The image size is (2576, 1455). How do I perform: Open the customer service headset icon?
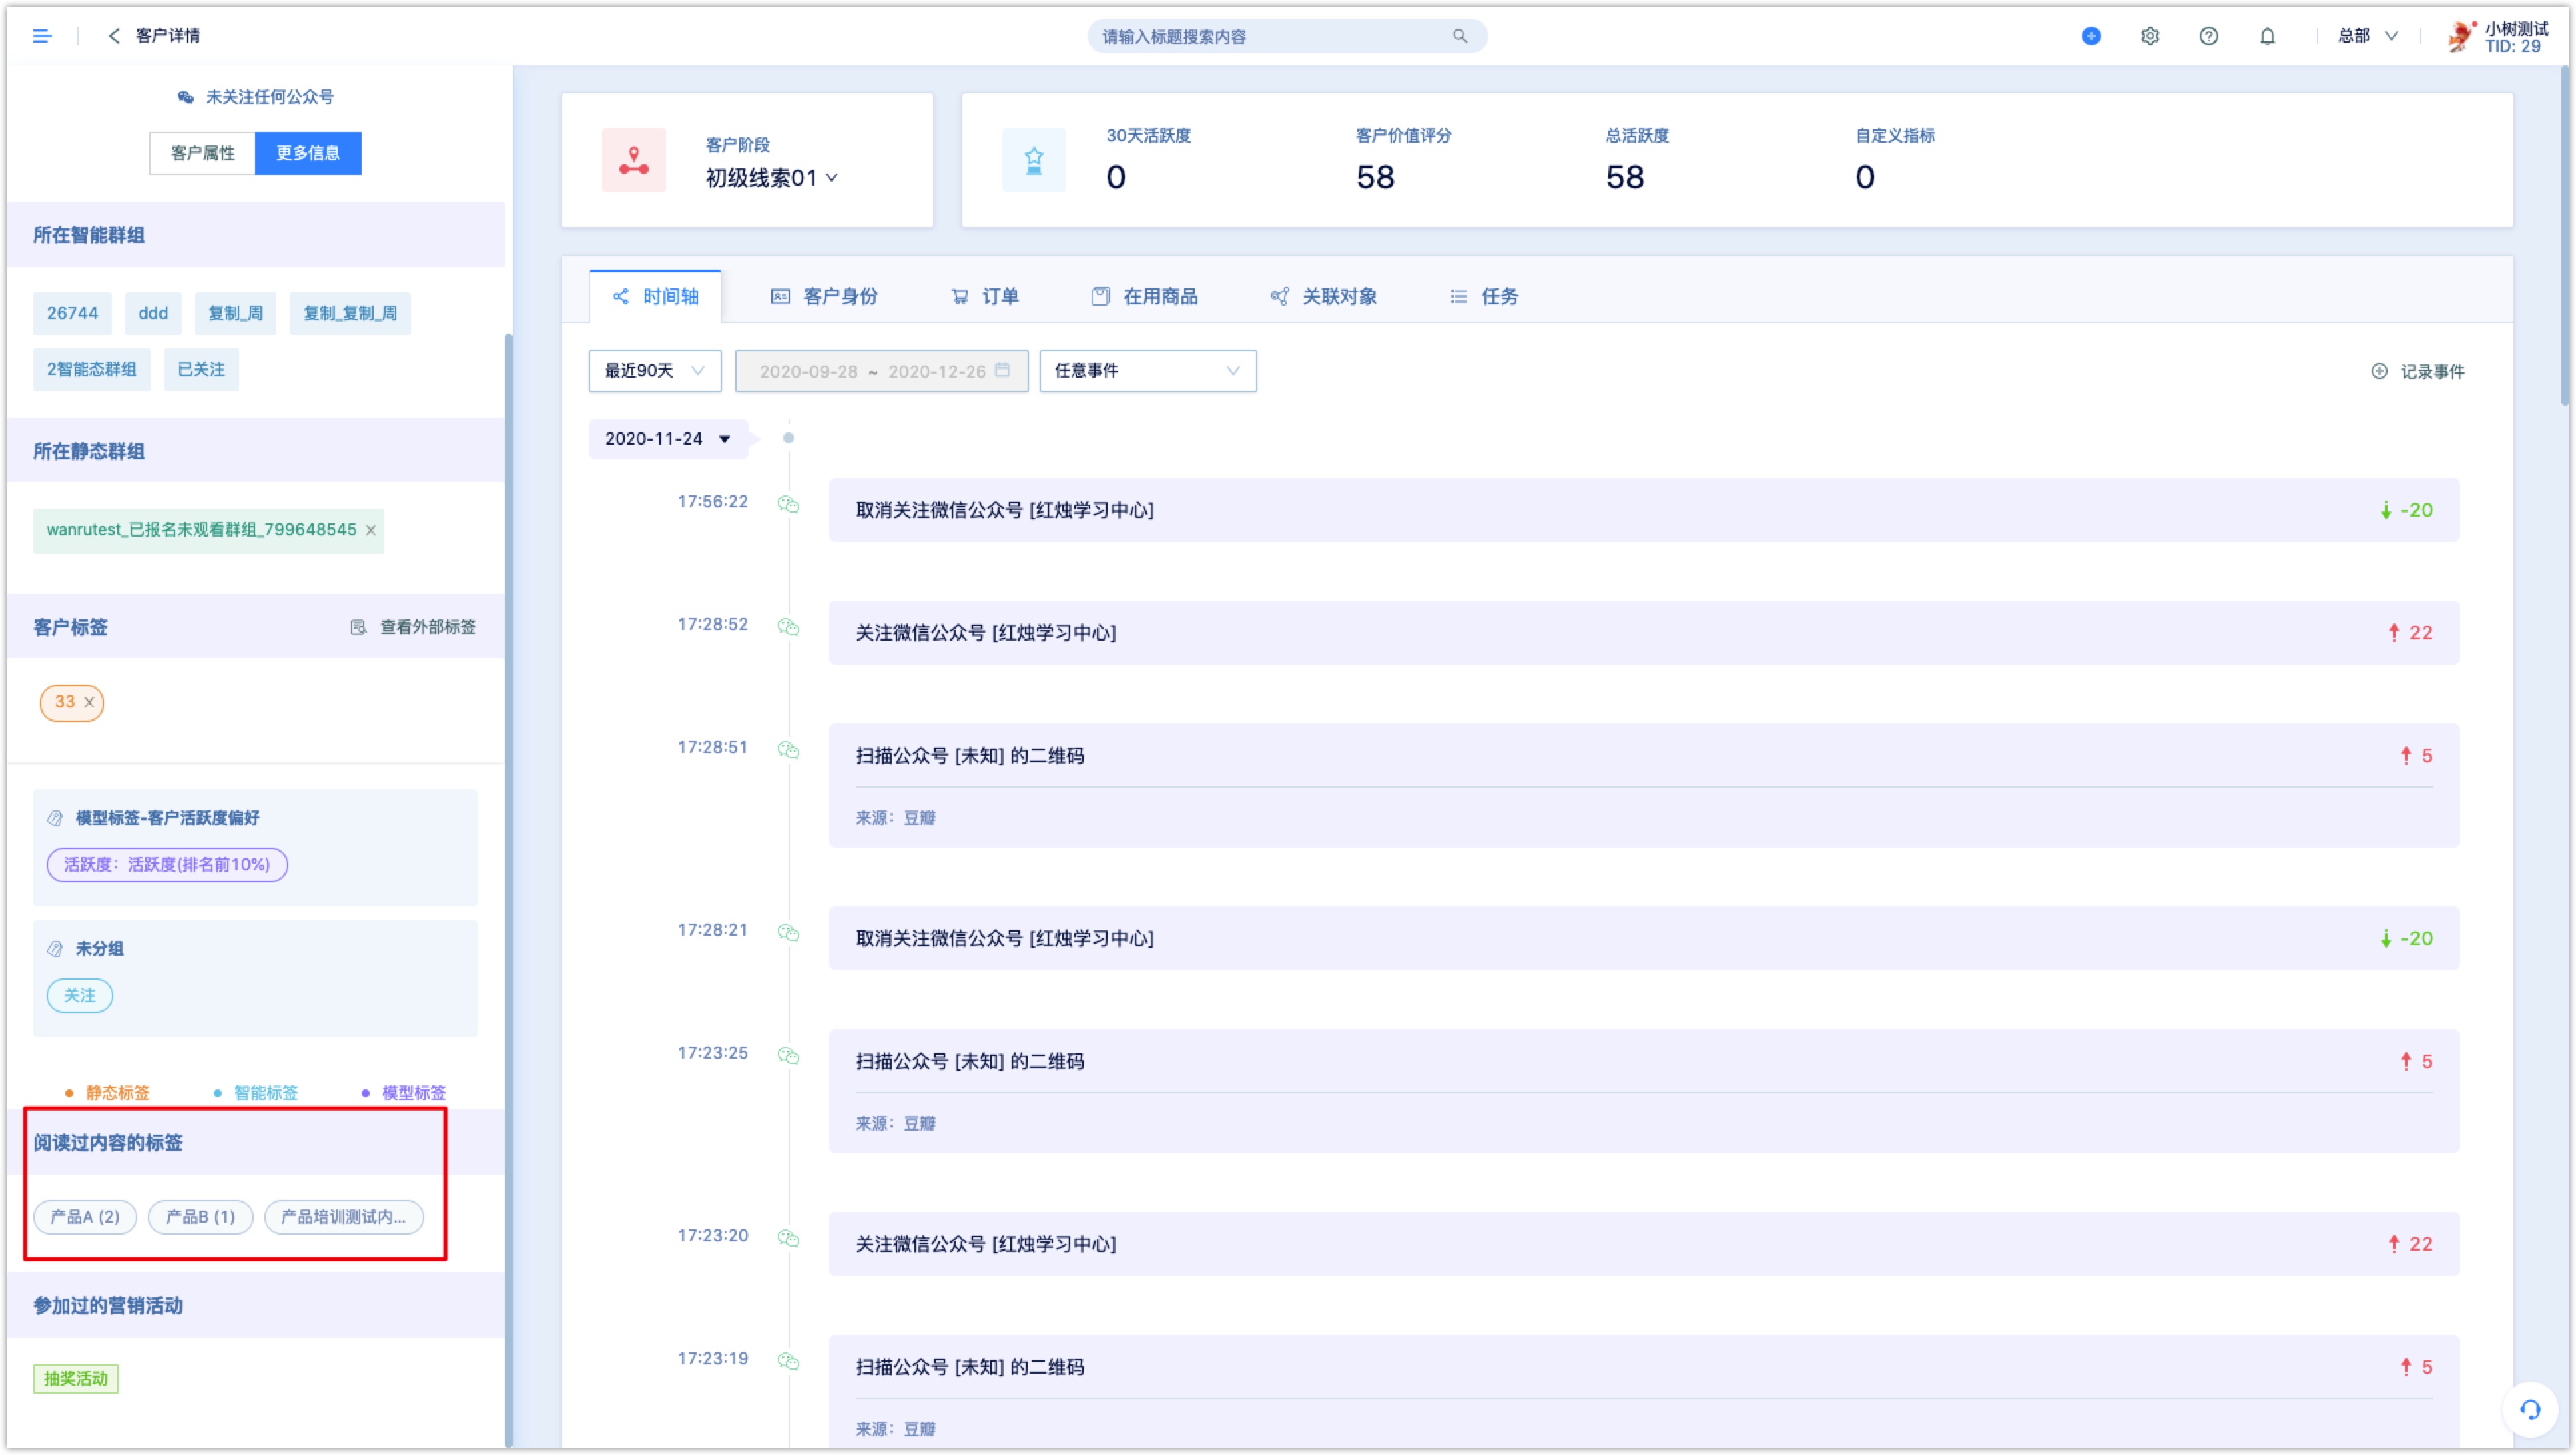[2530, 1410]
